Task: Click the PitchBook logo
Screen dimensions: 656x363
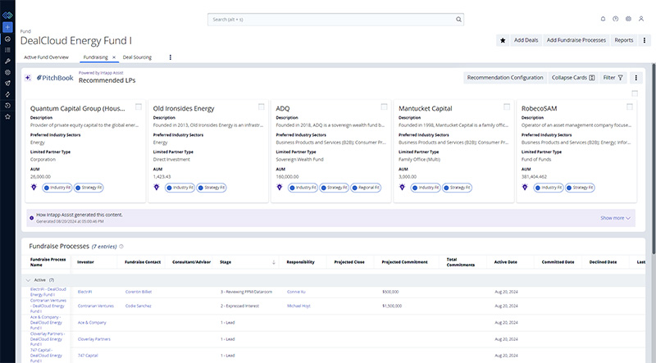Action: (55, 78)
